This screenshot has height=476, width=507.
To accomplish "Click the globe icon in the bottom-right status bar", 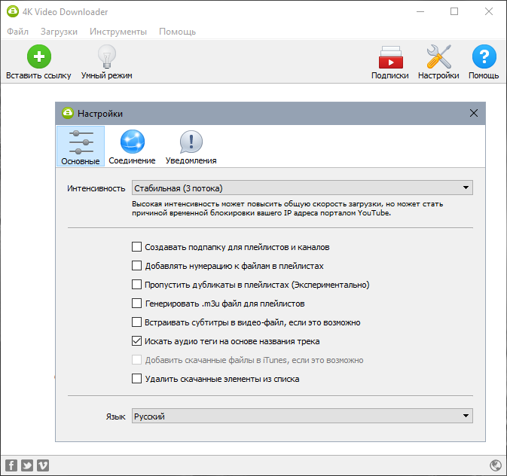I will (496, 465).
